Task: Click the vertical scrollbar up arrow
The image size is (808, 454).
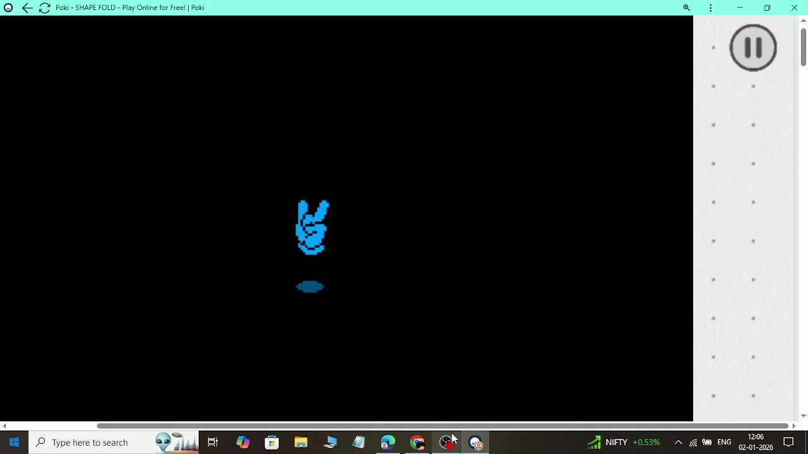Action: [803, 20]
